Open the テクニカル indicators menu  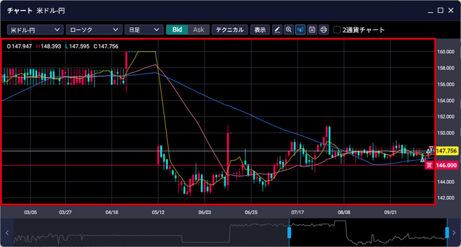click(x=230, y=29)
